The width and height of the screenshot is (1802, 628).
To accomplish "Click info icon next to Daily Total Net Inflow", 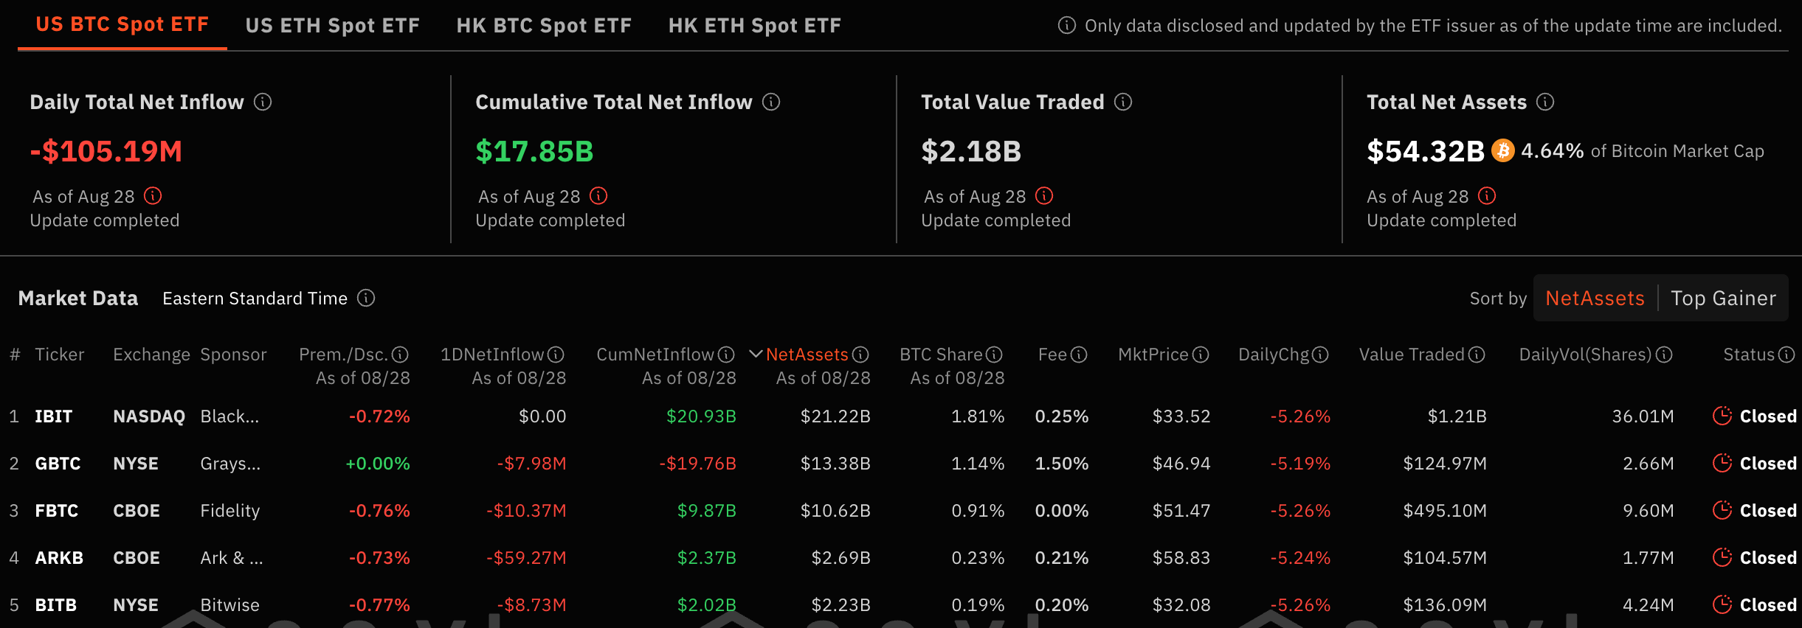I will (263, 102).
